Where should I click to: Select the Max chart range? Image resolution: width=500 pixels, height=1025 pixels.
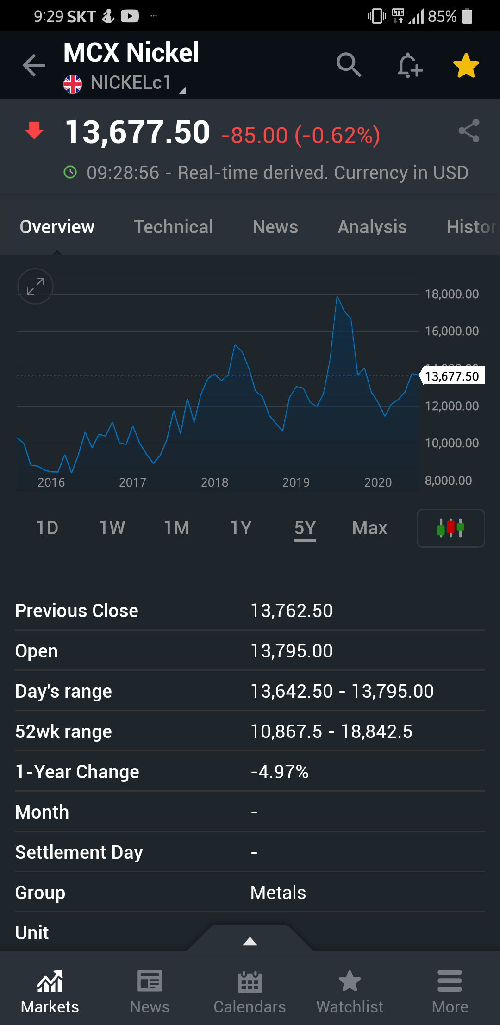(x=369, y=528)
